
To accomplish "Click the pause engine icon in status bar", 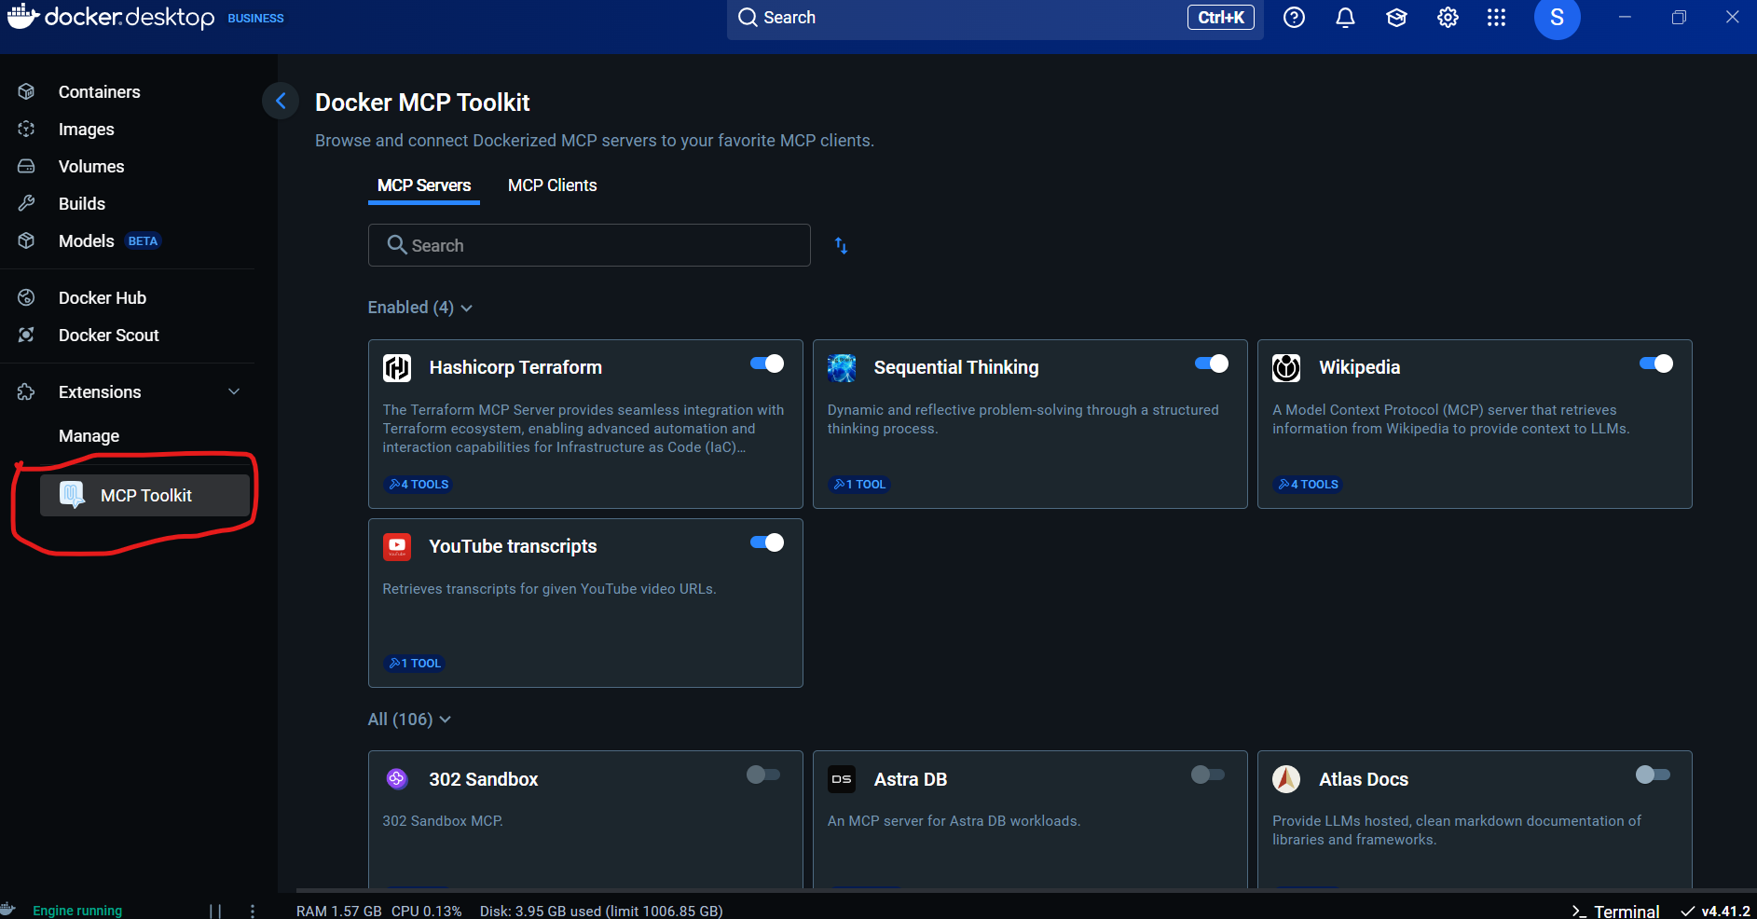I will [215, 911].
